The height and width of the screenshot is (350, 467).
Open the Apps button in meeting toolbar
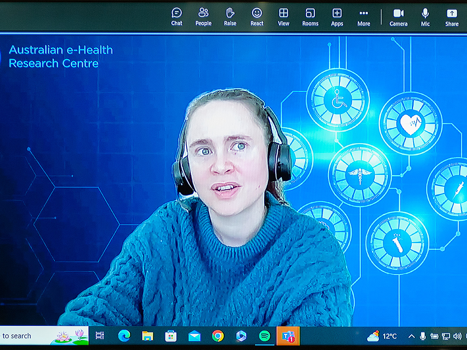pos(337,17)
